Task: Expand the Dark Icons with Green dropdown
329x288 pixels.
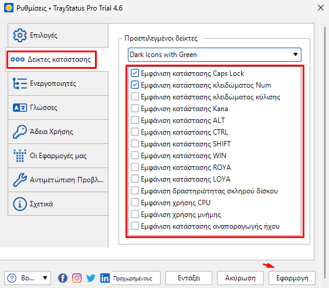Action: [x=215, y=55]
